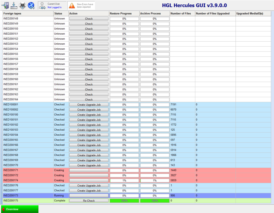Click Restore Progress 1% bar for INED200174
Screen dimensions: 274x213
coord(124,180)
